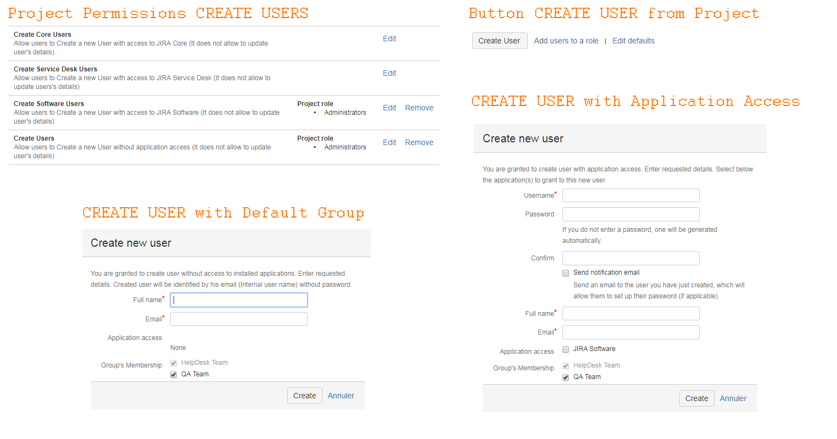Viewport: 837px width, 439px height.
Task: Remove Administrators role from Create Software Users
Action: [x=419, y=108]
